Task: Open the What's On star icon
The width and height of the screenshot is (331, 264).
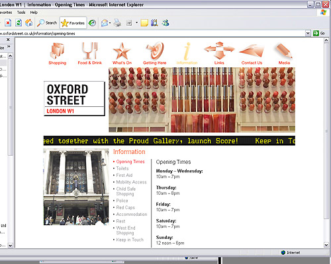Action: (122, 53)
